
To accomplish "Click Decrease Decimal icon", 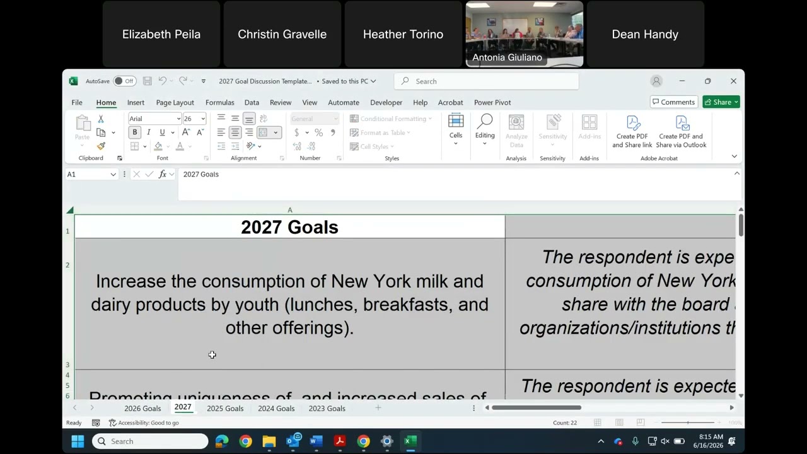I will [311, 146].
